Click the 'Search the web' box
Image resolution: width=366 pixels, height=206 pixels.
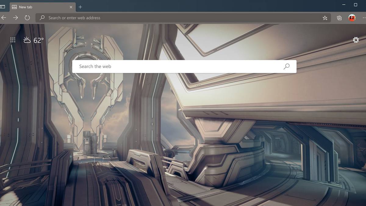point(180,66)
